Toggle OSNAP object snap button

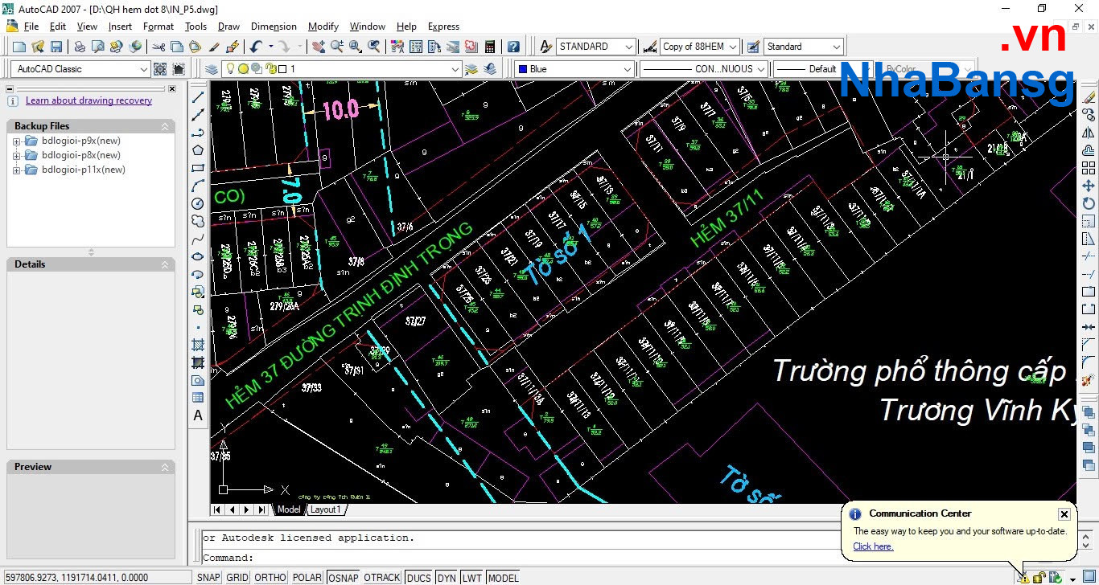tap(344, 578)
